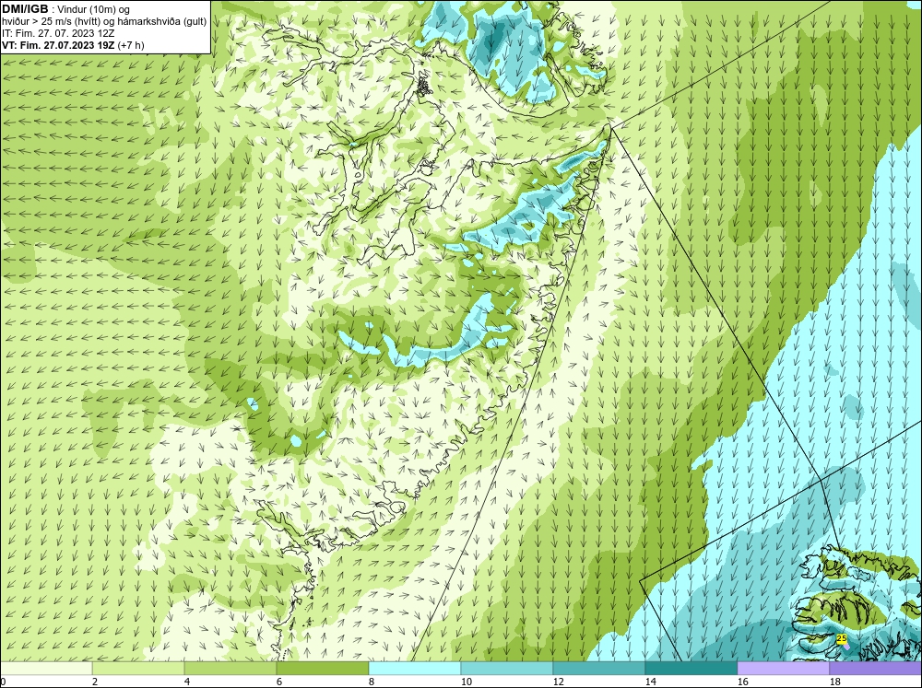Click the legend scale label '18'
The width and height of the screenshot is (922, 688).
[834, 682]
